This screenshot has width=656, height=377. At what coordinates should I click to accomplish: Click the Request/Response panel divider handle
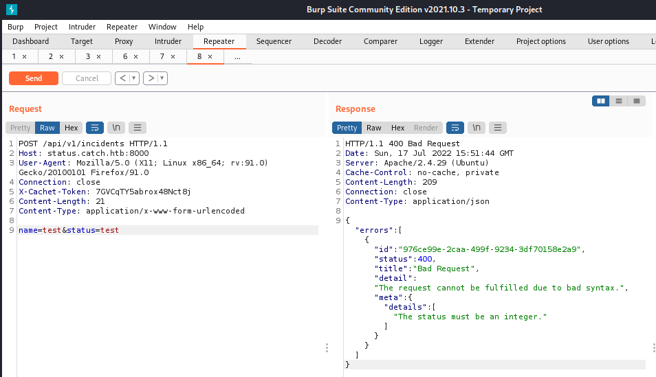327,347
